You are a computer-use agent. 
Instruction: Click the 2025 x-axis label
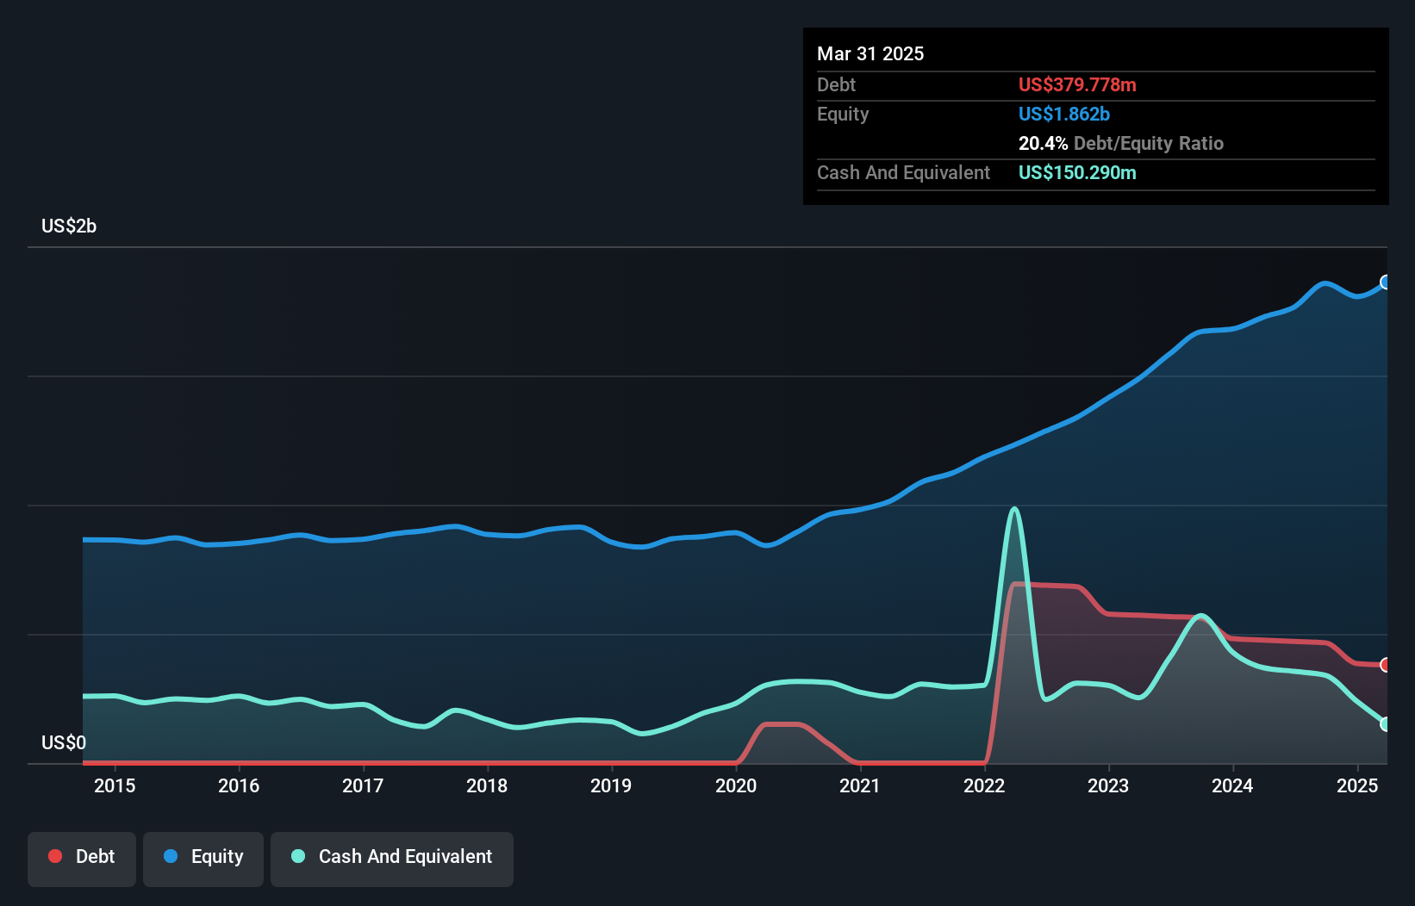1357,785
